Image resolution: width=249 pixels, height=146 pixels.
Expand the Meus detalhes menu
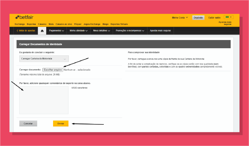[x=102, y=31]
